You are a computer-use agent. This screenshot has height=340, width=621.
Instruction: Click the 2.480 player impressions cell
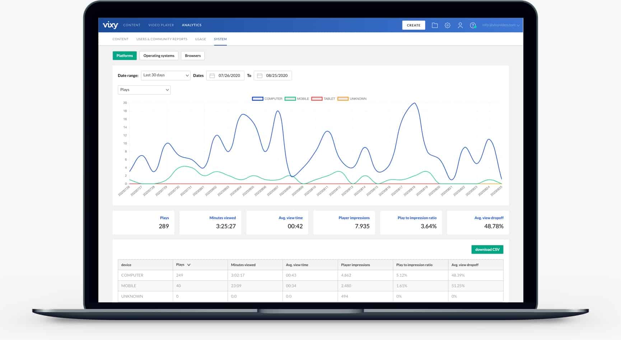pyautogui.click(x=365, y=286)
